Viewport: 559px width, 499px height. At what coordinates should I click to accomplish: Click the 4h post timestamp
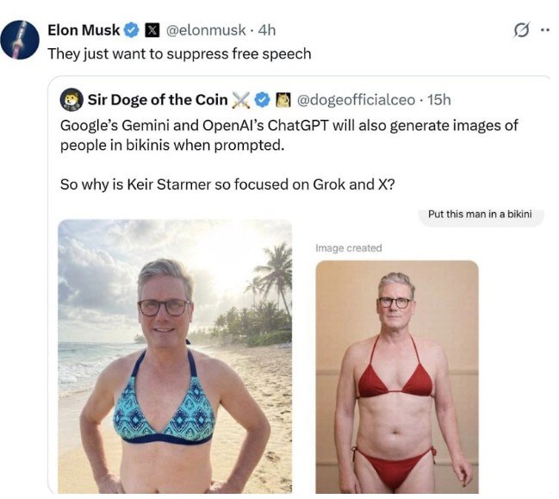tap(266, 30)
